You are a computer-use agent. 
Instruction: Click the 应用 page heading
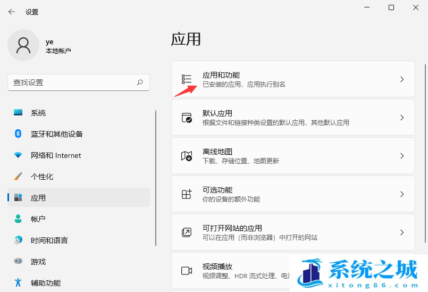coord(186,39)
